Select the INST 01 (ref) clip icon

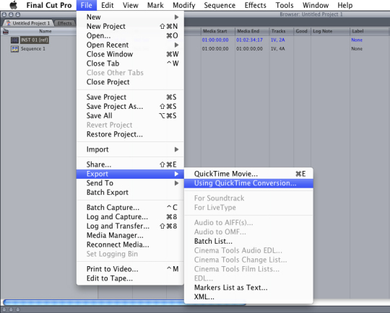[x=14, y=40]
